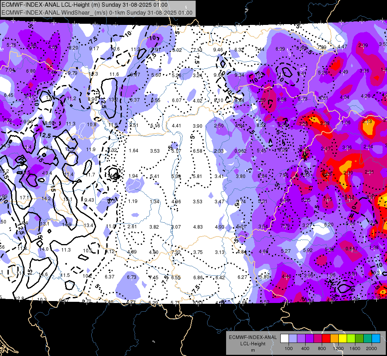Click the wind shear value 6.07
387x356 pixels.
point(177,100)
